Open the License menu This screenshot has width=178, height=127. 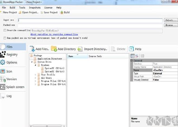pyautogui.click(x=48, y=8)
